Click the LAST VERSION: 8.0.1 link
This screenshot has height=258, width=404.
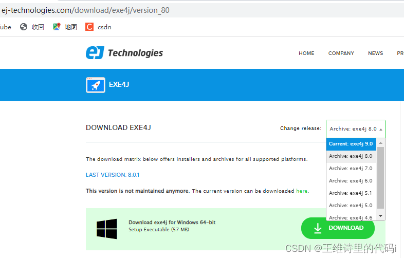click(113, 175)
